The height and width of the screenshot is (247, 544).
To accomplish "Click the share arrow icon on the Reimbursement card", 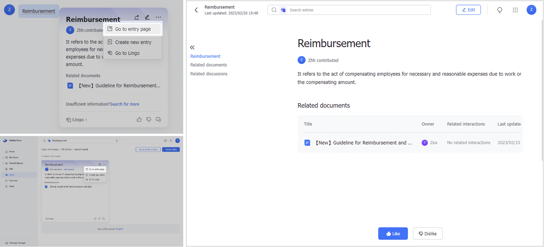I will tap(137, 17).
